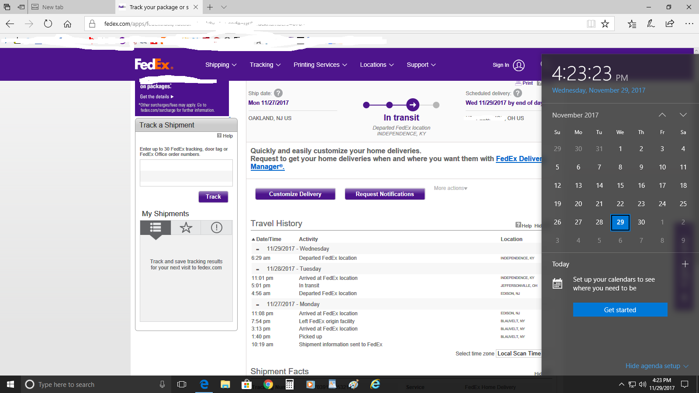The height and width of the screenshot is (393, 699).
Task: Open the FedEx Delivery Manager link
Action: coord(519,159)
